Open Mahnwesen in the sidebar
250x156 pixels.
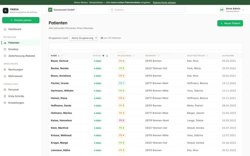(x=21, y=76)
